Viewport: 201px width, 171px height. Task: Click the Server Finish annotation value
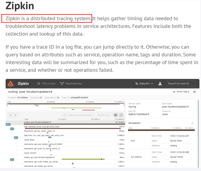(x=176, y=157)
